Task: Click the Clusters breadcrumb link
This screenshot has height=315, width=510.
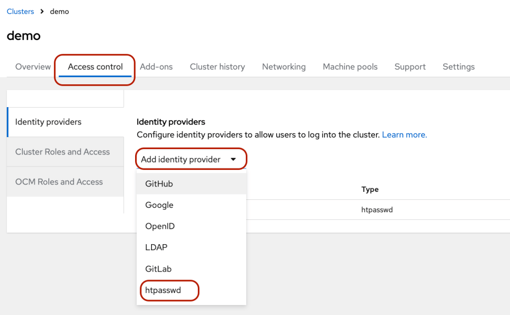Action: [20, 11]
